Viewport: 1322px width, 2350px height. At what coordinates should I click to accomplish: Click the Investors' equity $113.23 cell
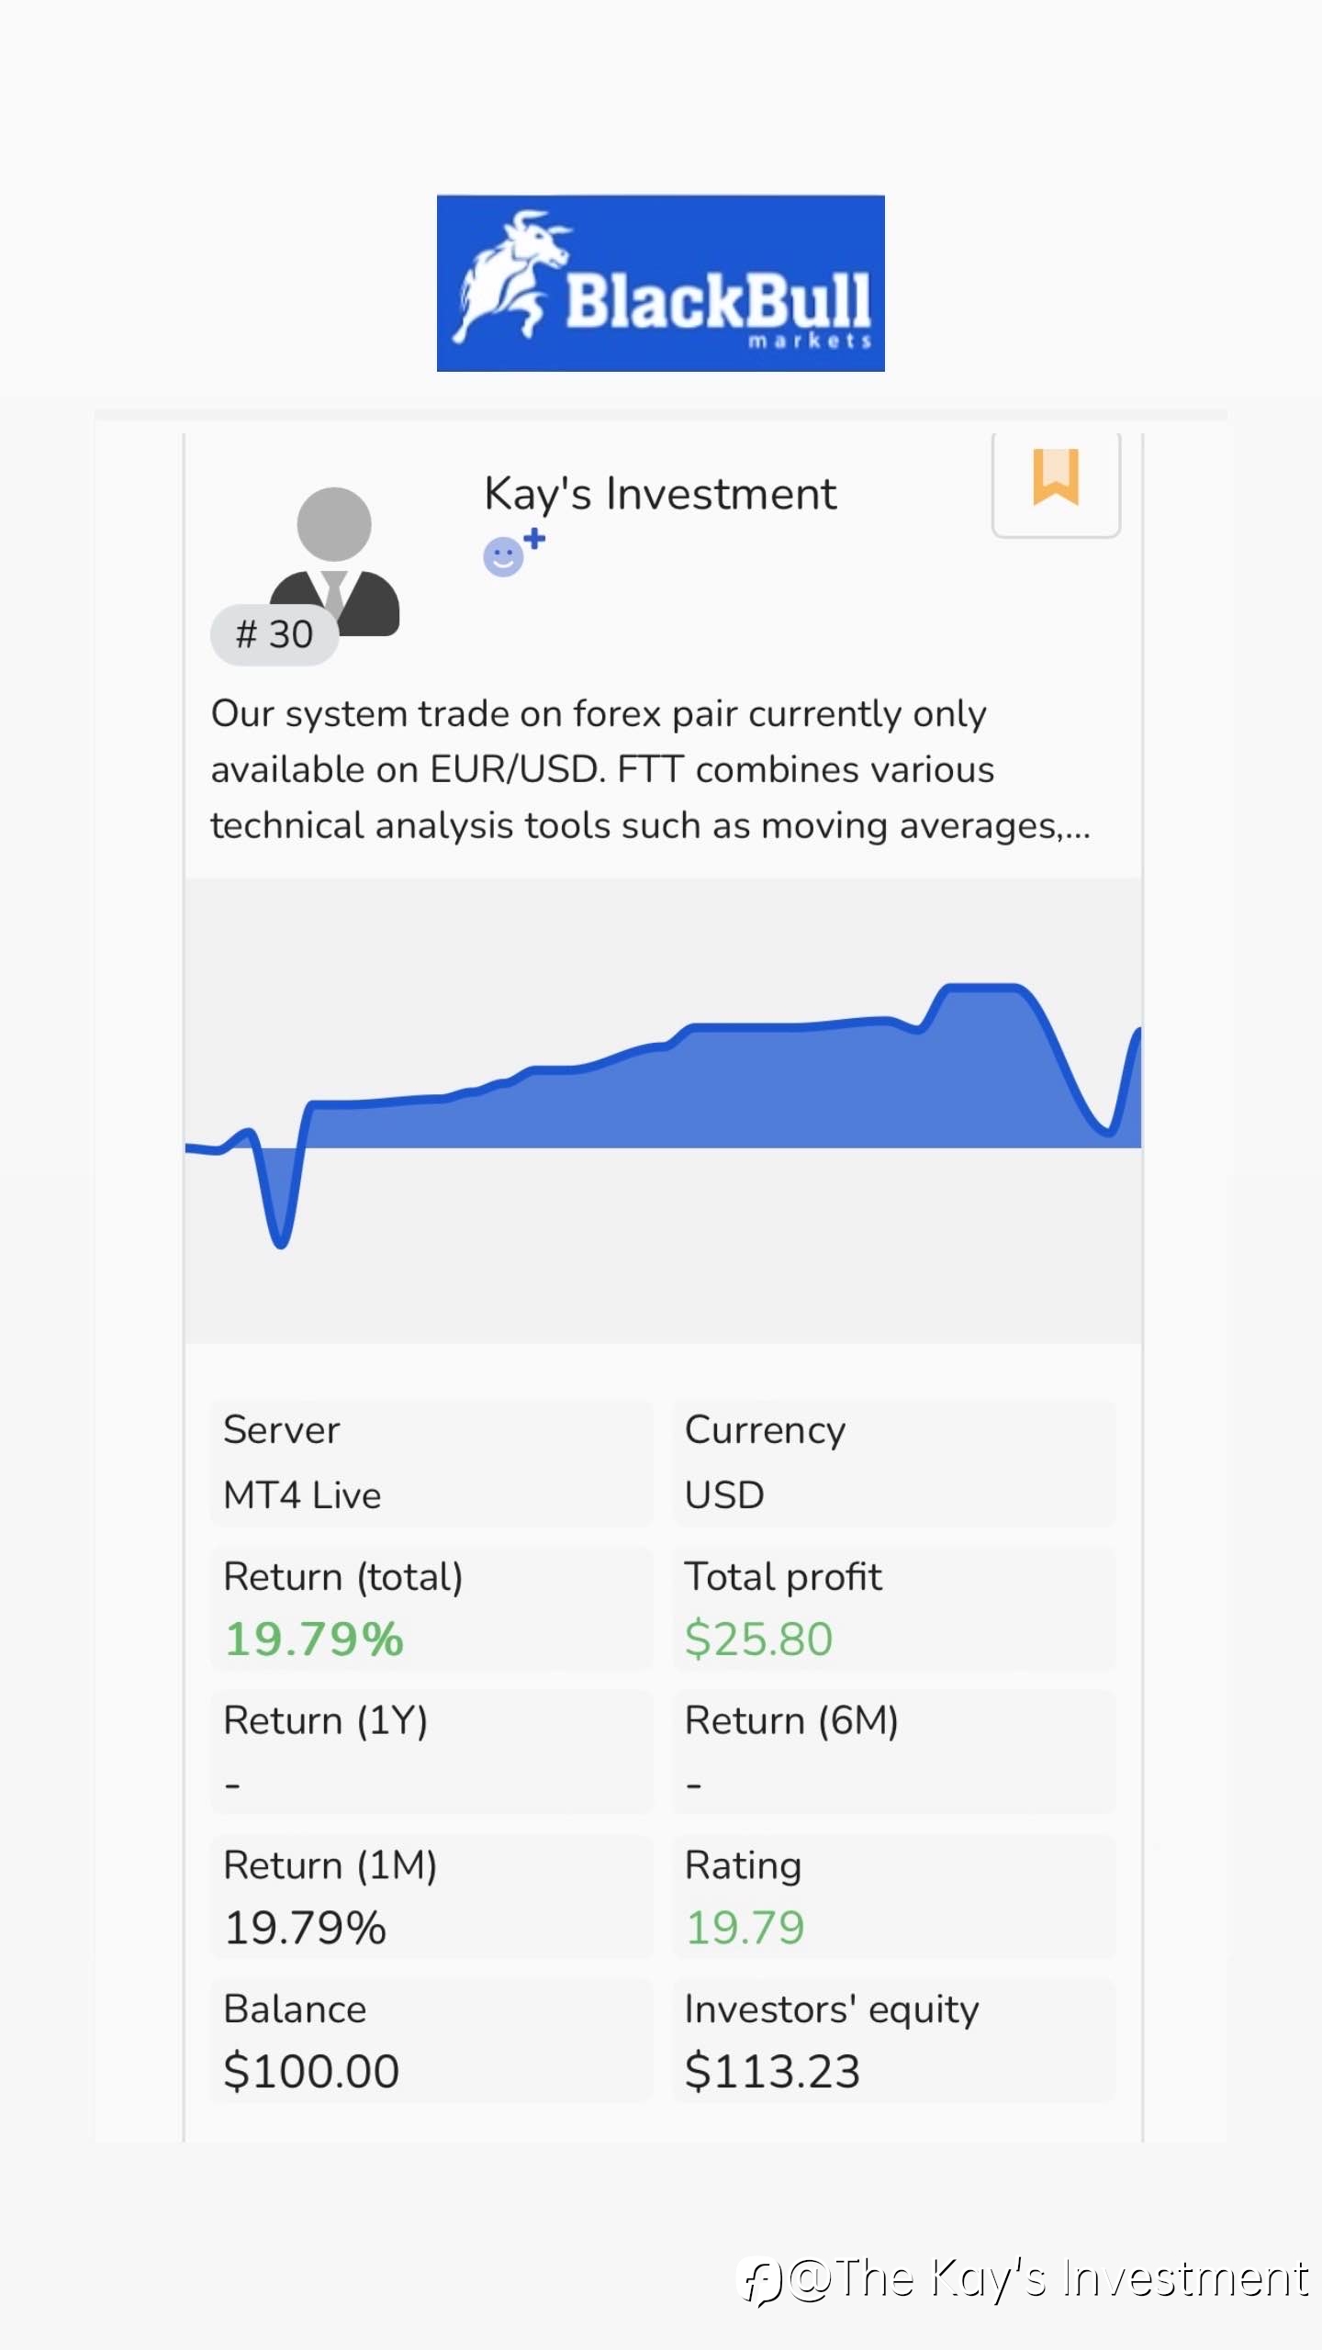point(894,2041)
